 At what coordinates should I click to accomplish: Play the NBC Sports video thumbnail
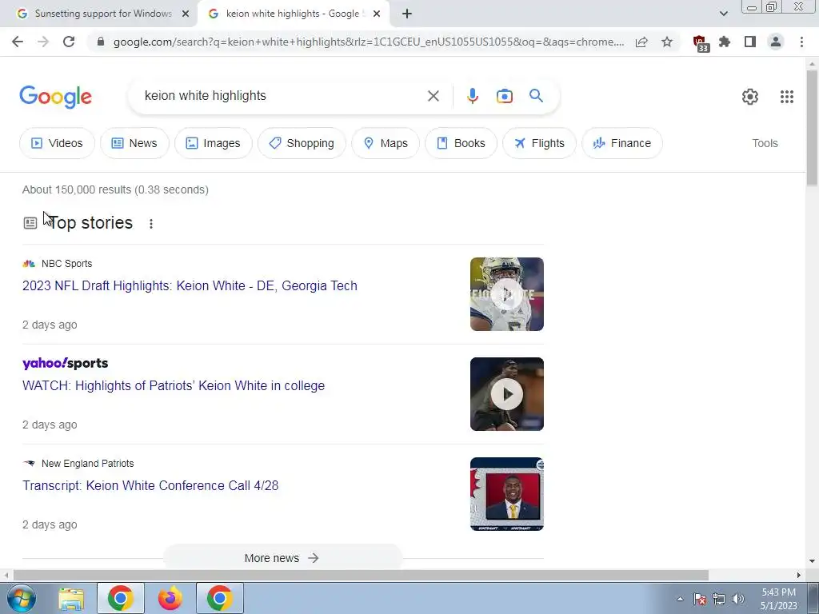point(506,294)
